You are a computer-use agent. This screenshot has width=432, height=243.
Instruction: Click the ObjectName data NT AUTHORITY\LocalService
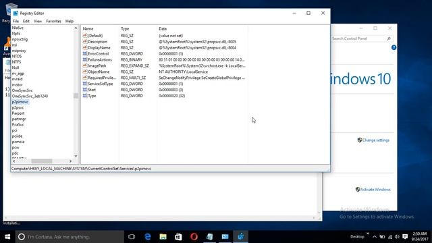tap(183, 72)
